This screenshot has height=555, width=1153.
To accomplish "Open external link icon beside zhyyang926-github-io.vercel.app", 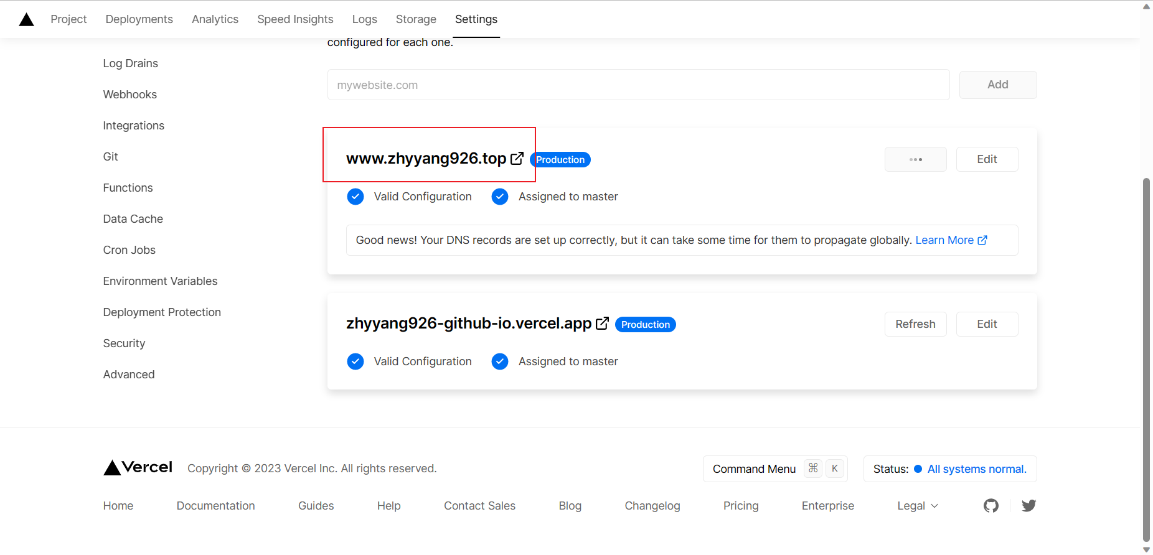I will 602,324.
